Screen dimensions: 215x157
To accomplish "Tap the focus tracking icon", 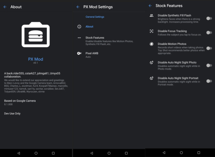I will pyautogui.click(x=152, y=31).
